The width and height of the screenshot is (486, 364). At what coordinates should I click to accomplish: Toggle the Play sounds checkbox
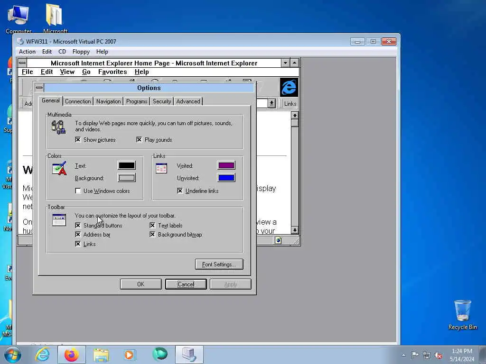139,140
